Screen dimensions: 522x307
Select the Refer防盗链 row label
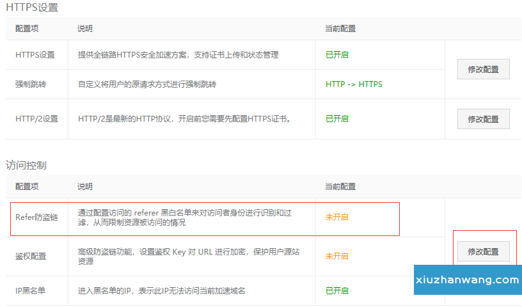36,217
